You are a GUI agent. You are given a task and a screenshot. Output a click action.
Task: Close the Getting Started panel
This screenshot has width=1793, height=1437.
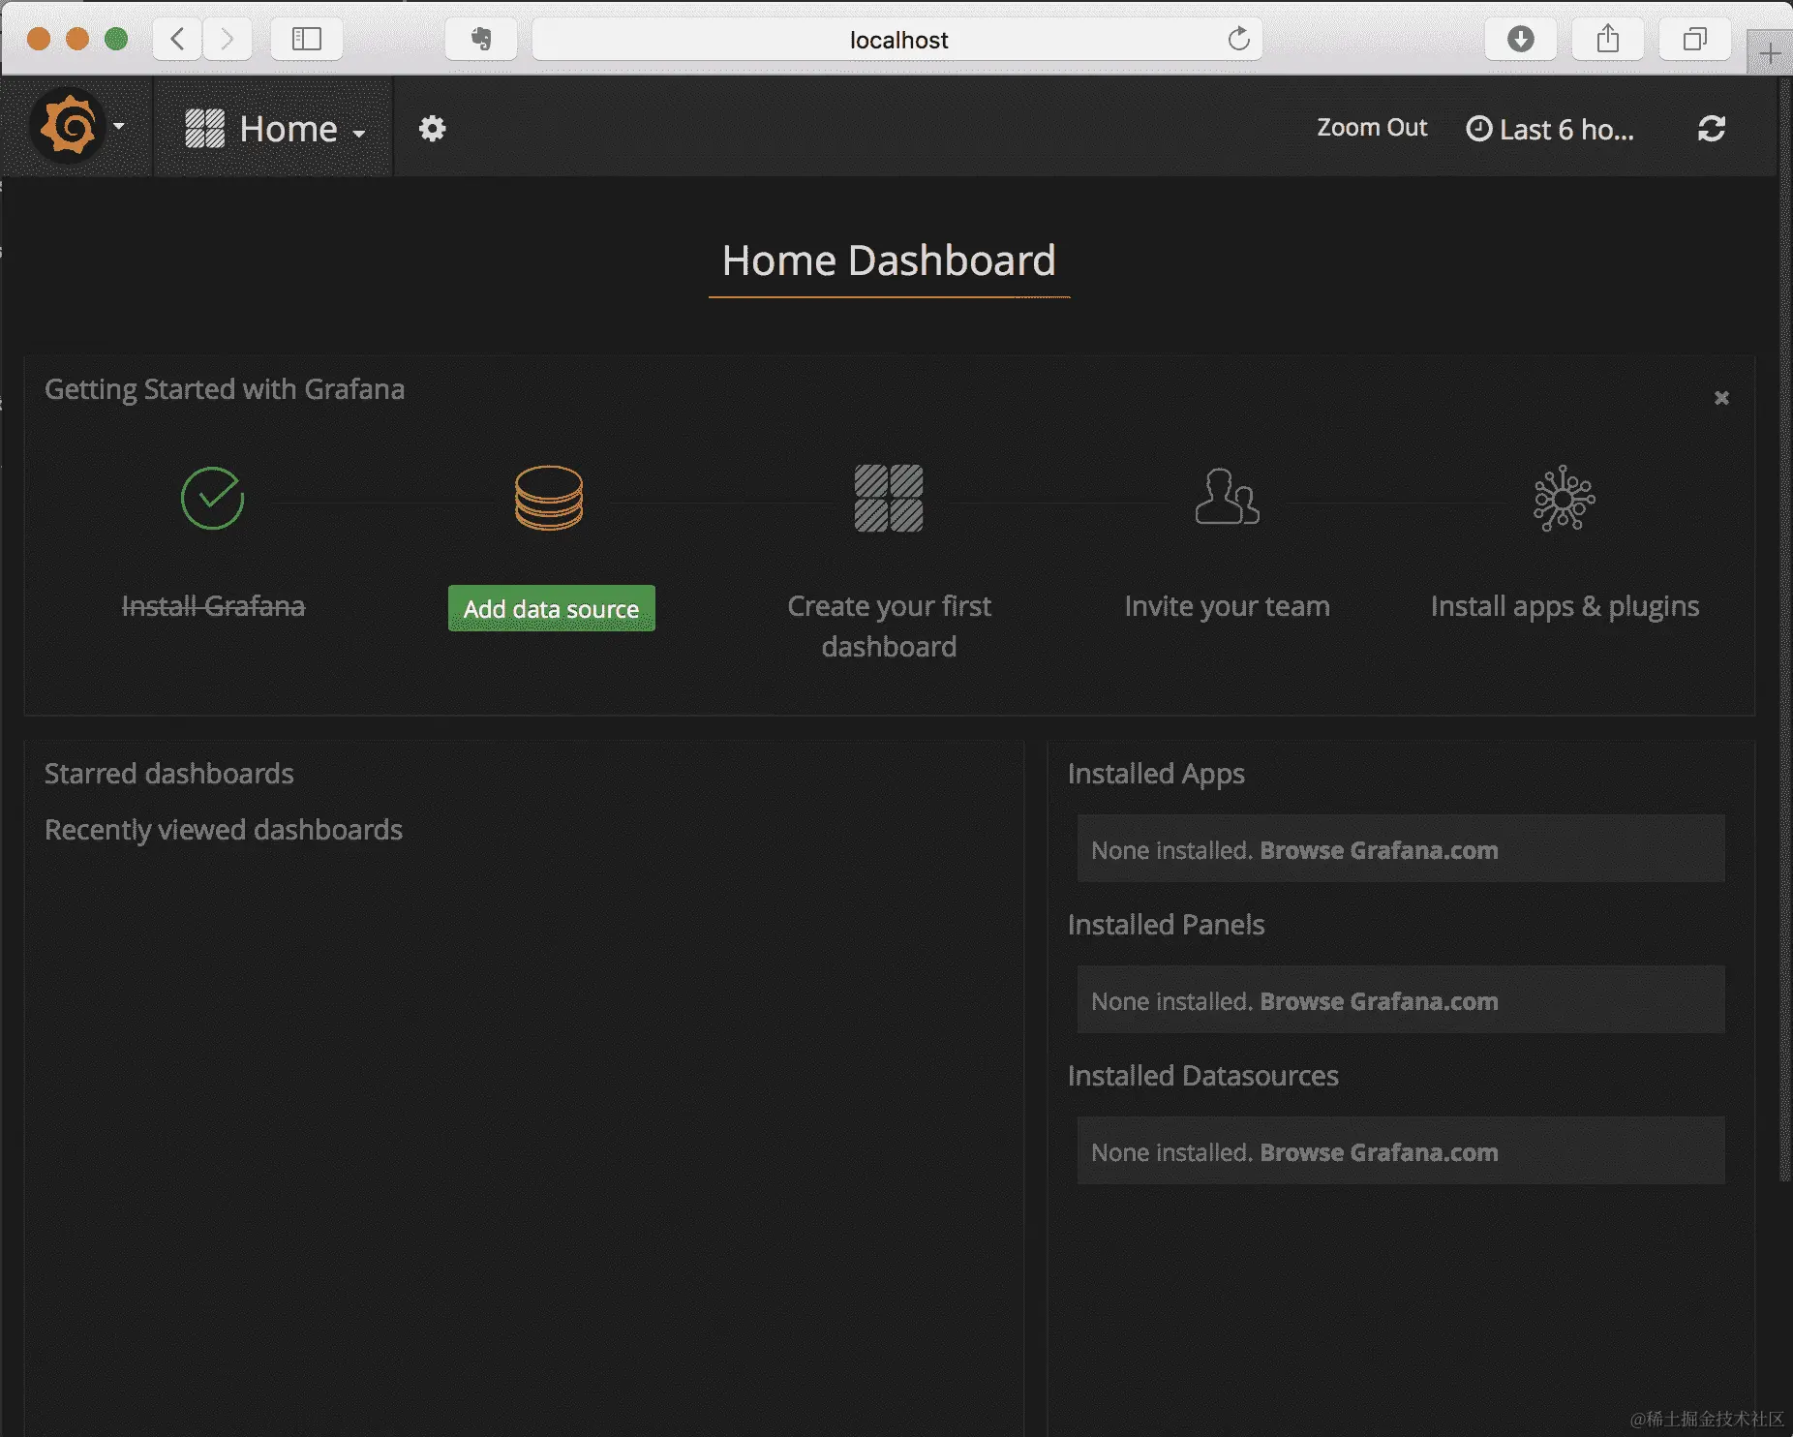1721,398
